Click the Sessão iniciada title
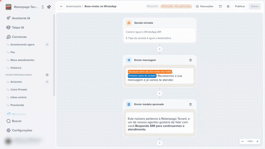The height and width of the screenshot is (149, 265). point(143,23)
